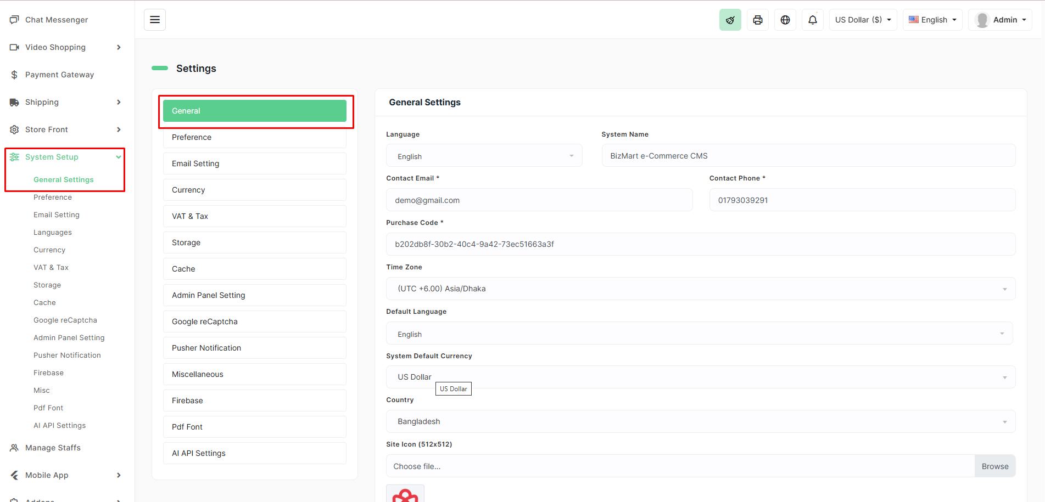Switch to the VAT & Tax settings tab
Screen dimensions: 1045x502
point(254,216)
